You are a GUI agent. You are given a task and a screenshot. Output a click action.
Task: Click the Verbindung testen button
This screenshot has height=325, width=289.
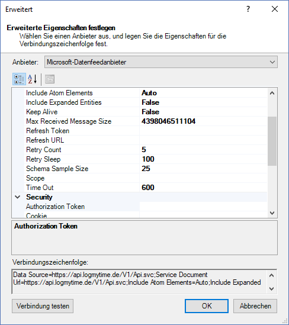[43, 306]
